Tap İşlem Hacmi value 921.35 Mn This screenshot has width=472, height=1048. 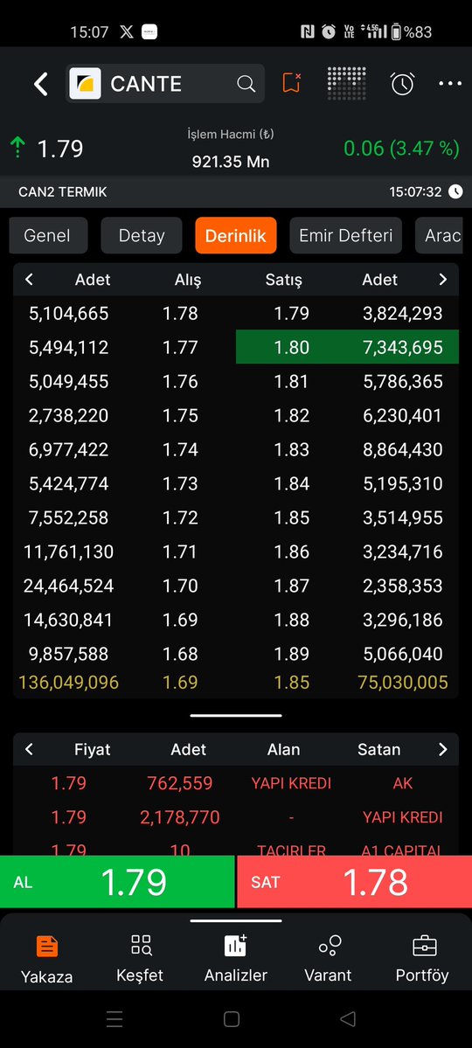pos(231,162)
